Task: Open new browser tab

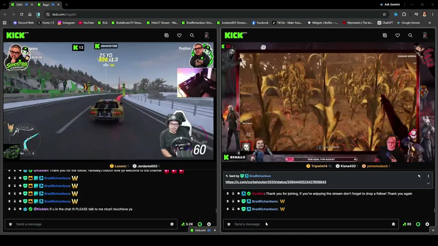Action: tap(66, 4)
